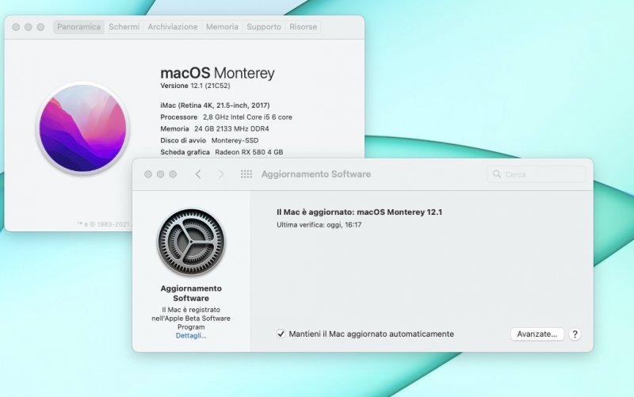Select the Risorse tab
This screenshot has height=397, width=634.
coord(304,27)
